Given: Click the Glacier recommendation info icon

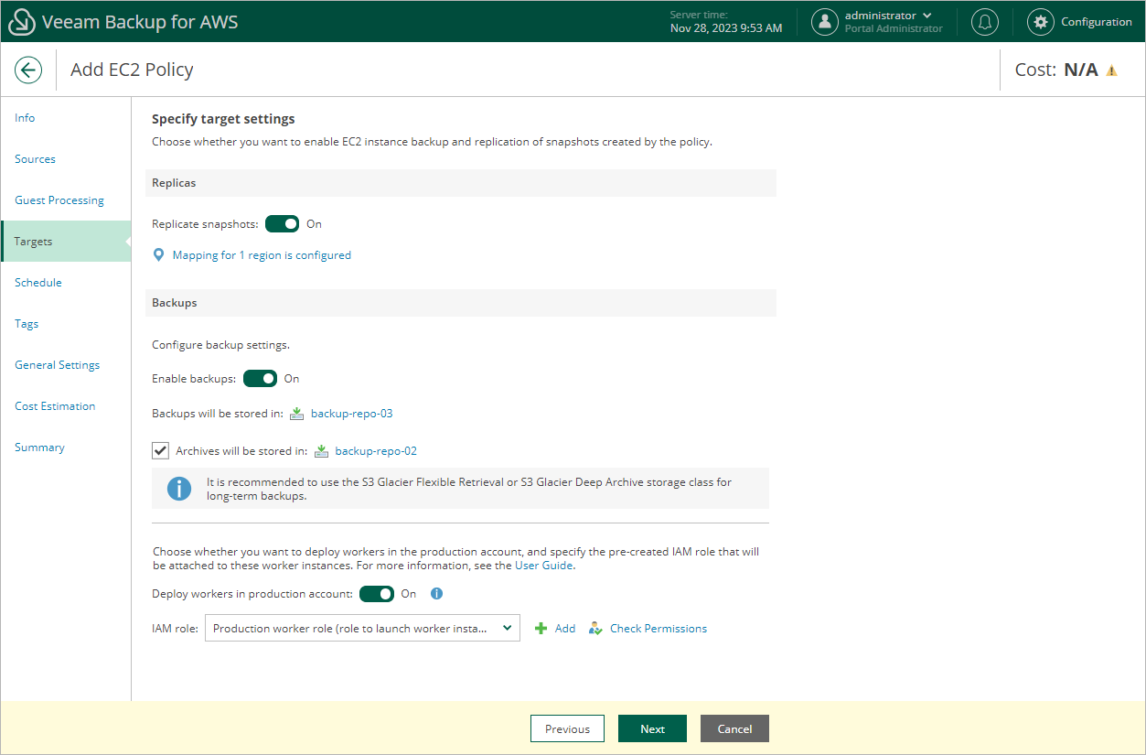Looking at the screenshot, I should coord(179,489).
